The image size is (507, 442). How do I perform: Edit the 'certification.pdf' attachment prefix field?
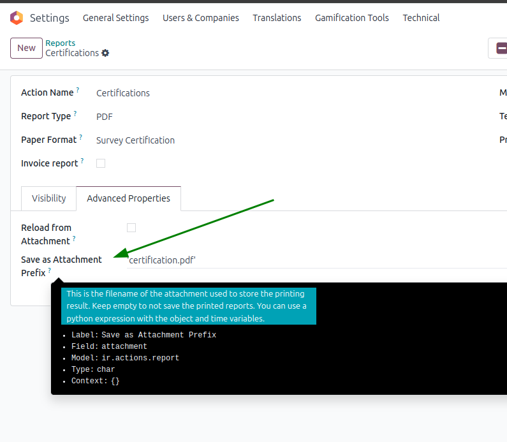[x=317, y=260]
